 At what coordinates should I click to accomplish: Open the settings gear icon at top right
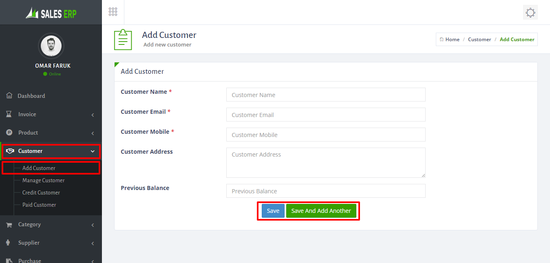[530, 12]
